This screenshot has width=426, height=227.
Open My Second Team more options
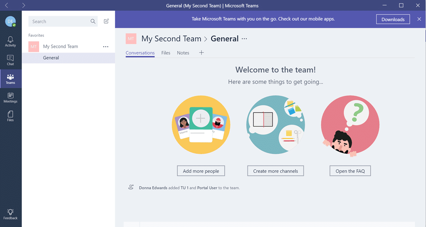(106, 47)
